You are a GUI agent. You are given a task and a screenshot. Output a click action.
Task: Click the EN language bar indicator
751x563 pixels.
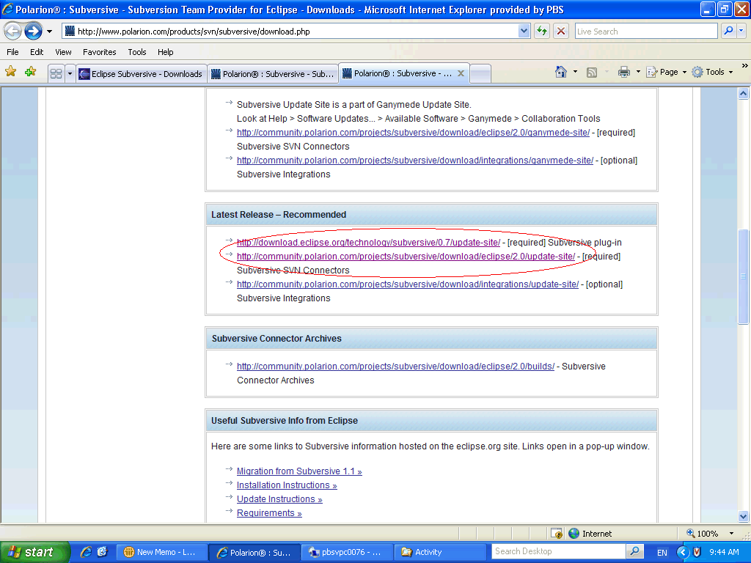[x=662, y=553]
